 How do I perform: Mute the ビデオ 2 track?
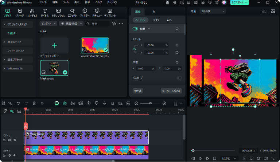(9, 140)
